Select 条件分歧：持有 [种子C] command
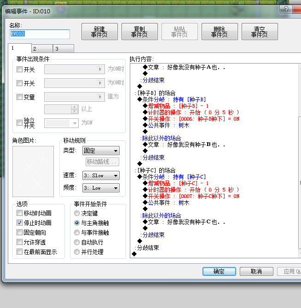The height and width of the screenshot is (308, 301). [x=172, y=177]
